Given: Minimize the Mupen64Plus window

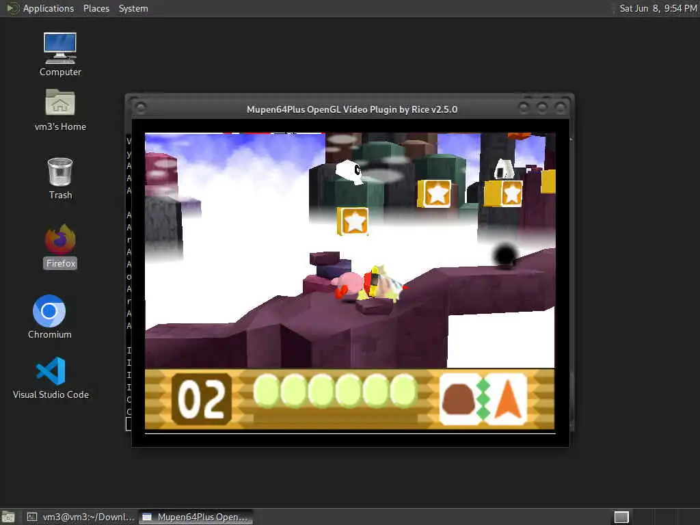Looking at the screenshot, I should [x=524, y=107].
